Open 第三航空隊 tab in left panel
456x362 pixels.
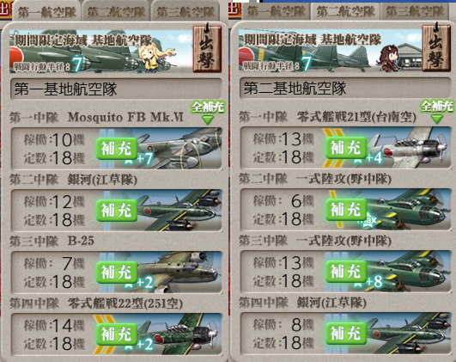pyautogui.click(x=185, y=12)
